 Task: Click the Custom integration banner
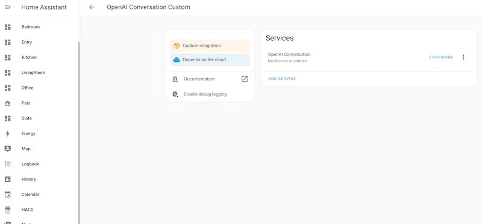tap(210, 46)
